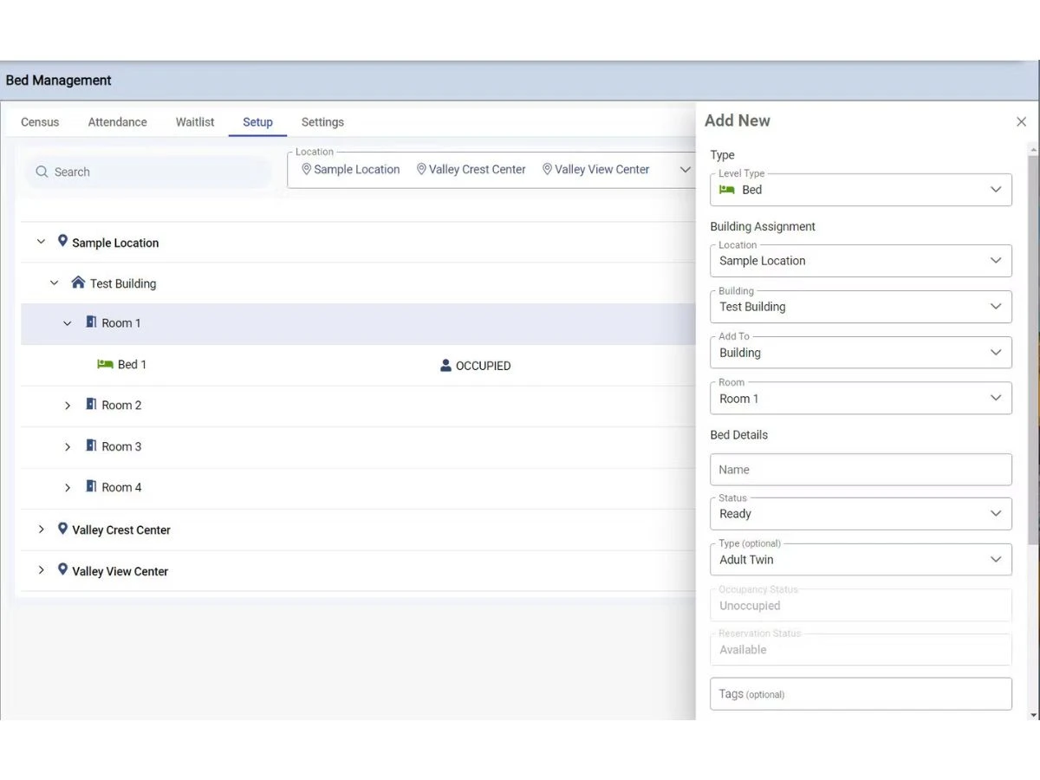This screenshot has width=1040, height=780.
Task: Click the bed Name input field
Action: click(x=861, y=470)
